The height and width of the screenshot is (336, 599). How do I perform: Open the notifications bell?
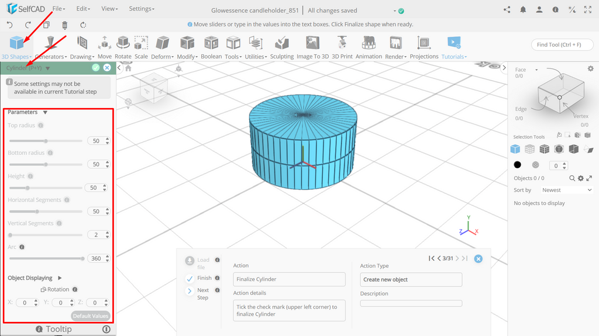click(523, 10)
